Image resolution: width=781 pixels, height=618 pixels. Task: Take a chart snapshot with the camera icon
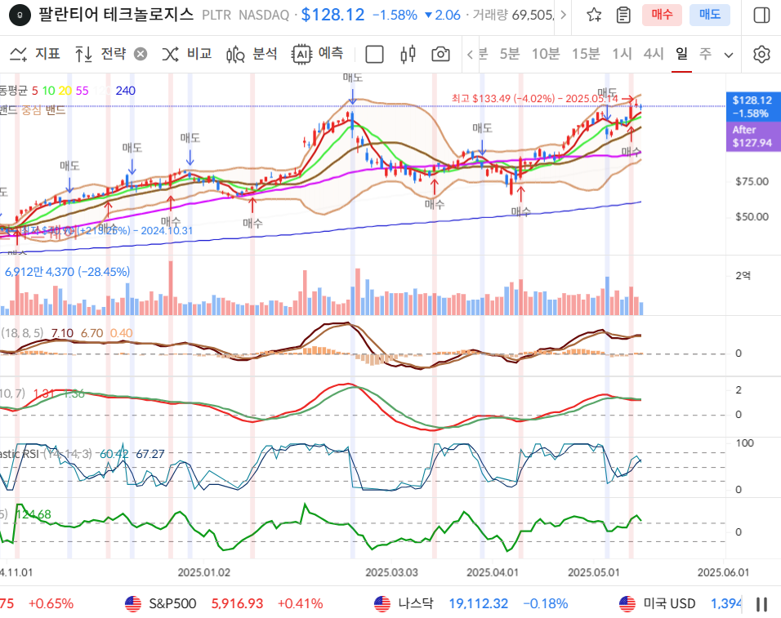pos(440,54)
